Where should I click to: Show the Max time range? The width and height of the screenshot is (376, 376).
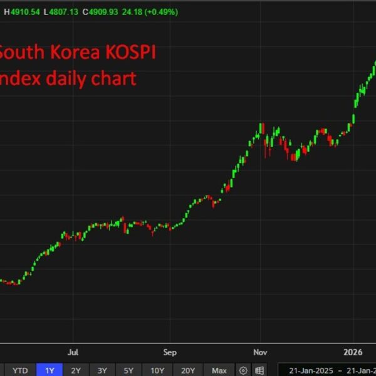click(x=219, y=370)
